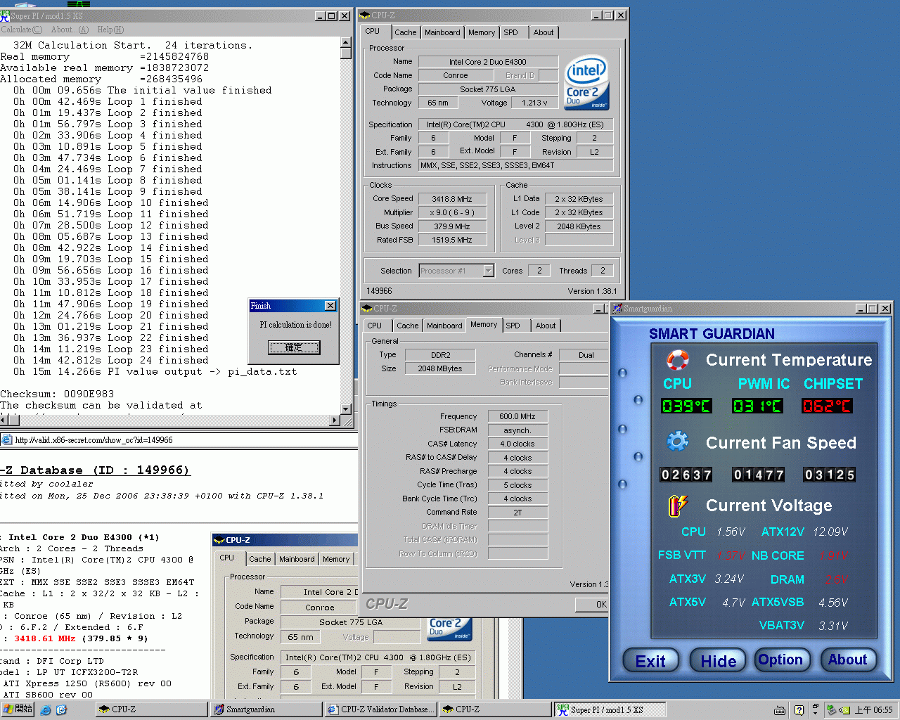Switch to Mainboard tab in top CPU-Z window
The height and width of the screenshot is (720, 900).
tap(442, 32)
